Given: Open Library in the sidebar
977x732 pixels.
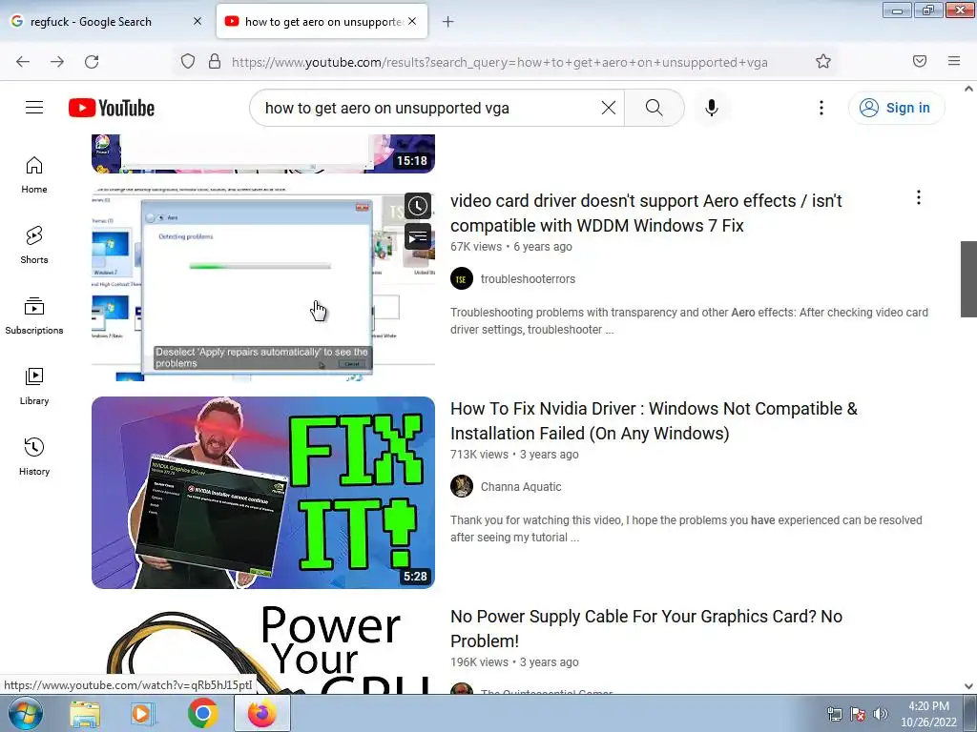Looking at the screenshot, I should [x=34, y=387].
